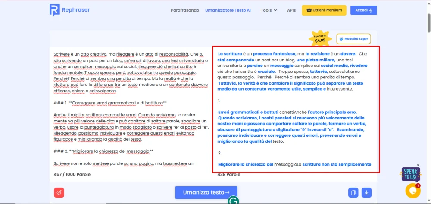
Task: Click the highlighted phrase 'Errori grammaticali e battuti'
Action: click(248, 112)
